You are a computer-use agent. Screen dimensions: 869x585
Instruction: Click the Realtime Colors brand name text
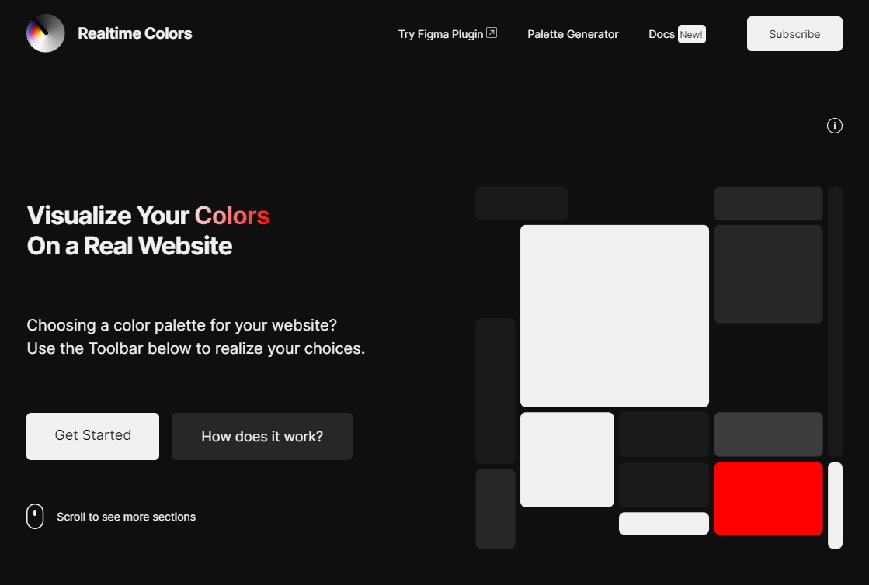click(x=134, y=33)
